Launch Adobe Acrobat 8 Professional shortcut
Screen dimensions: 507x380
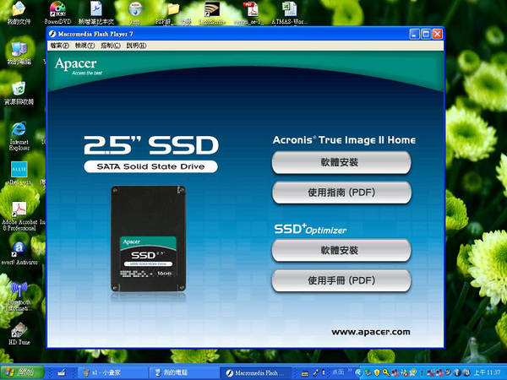pyautogui.click(x=19, y=216)
